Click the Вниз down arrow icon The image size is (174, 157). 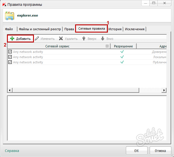[x=103, y=39]
